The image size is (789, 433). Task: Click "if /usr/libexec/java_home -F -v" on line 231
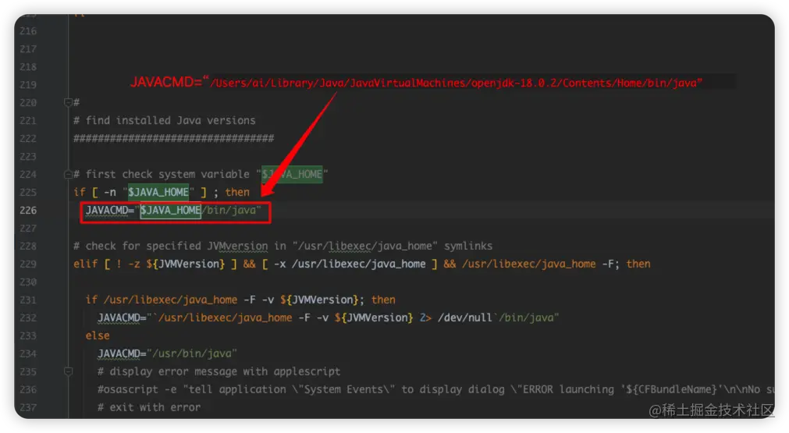pyautogui.click(x=179, y=300)
